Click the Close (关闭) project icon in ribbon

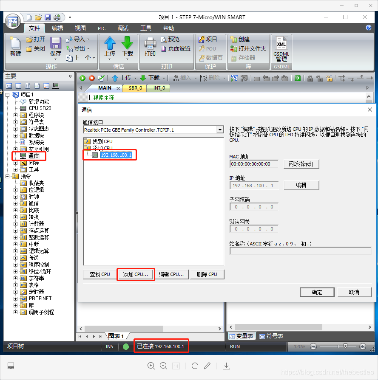29,49
